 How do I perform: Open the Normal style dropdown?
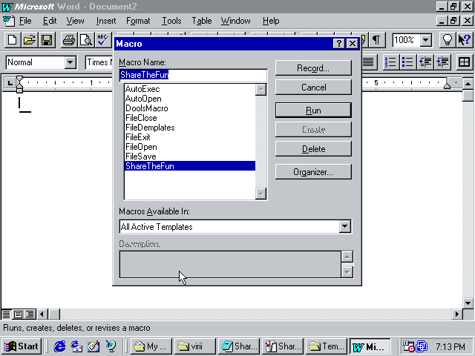pos(70,62)
